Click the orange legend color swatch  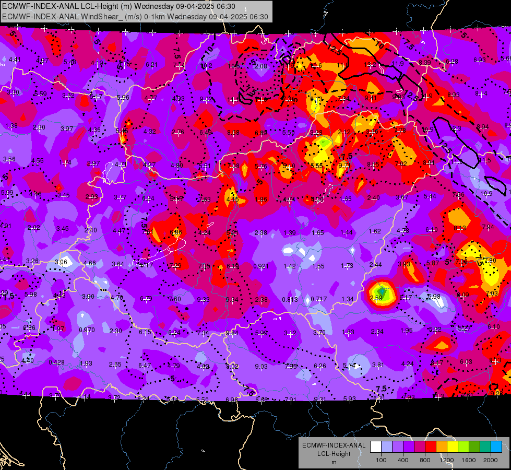[442, 447]
